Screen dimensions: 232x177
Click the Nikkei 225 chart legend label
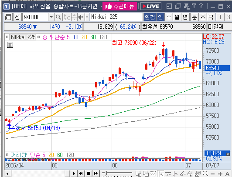click(23, 37)
